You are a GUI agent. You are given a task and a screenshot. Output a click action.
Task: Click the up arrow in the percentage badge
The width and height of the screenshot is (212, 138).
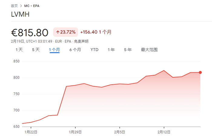58,32
